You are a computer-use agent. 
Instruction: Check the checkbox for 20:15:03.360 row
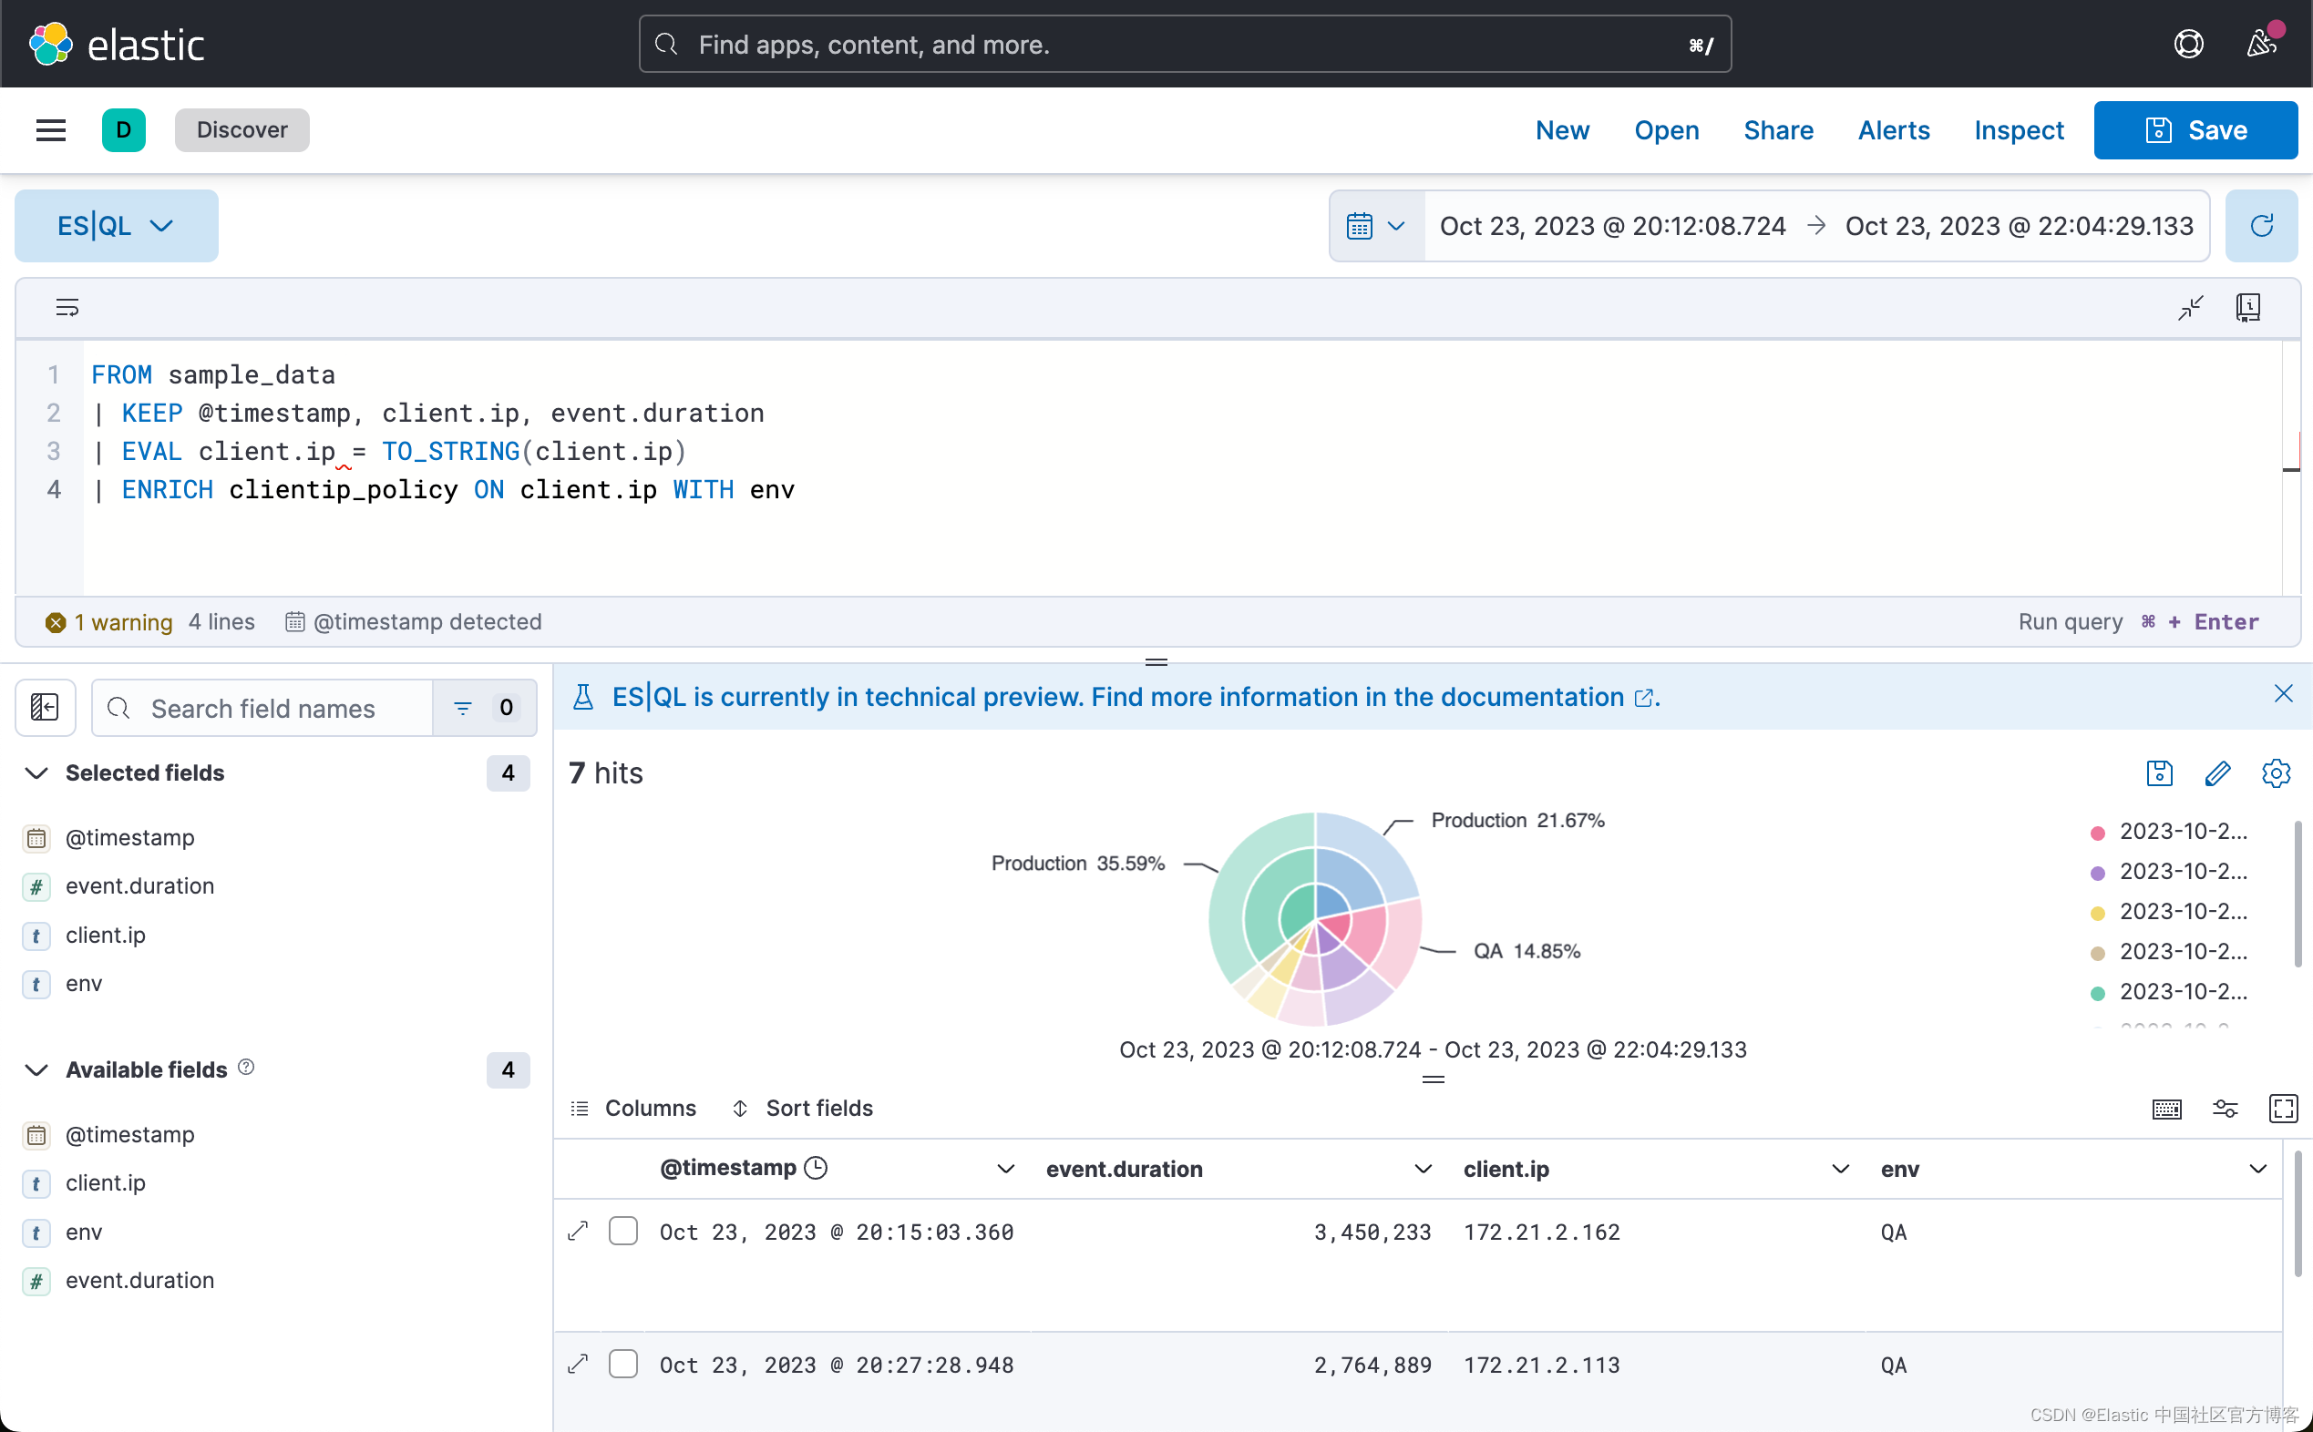pos(622,1232)
